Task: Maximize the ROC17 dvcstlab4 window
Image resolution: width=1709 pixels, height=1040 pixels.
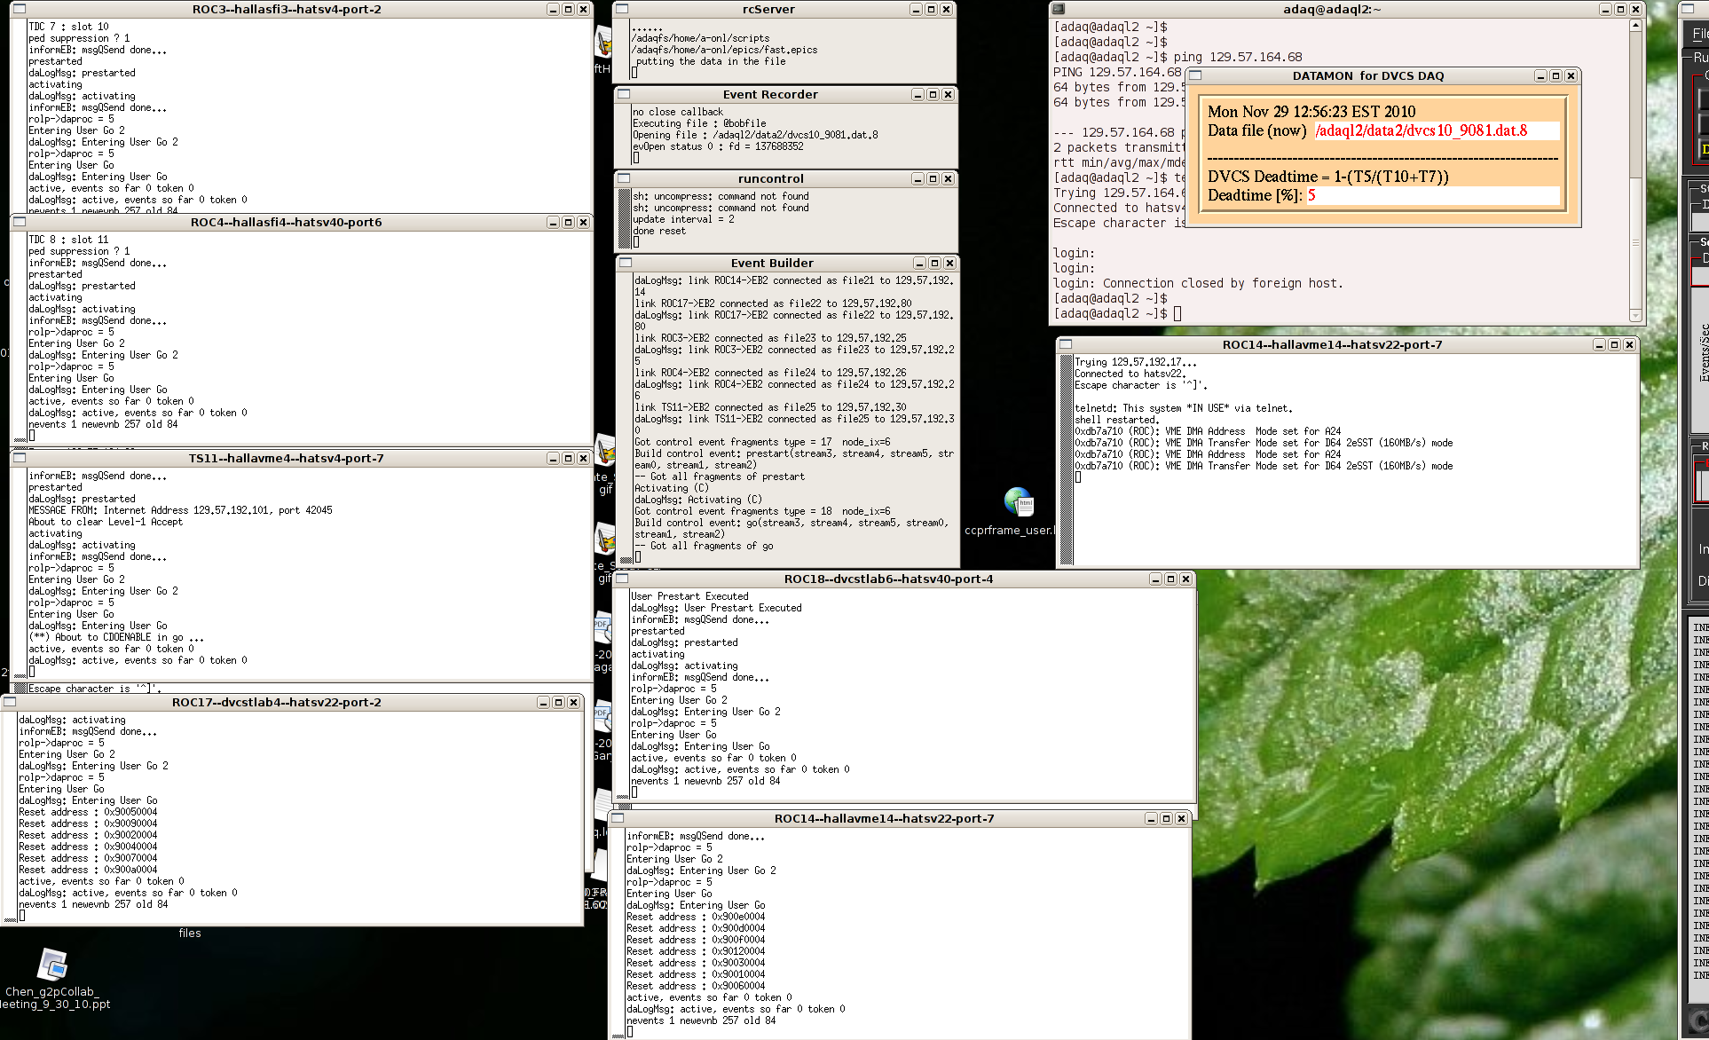Action: [558, 702]
